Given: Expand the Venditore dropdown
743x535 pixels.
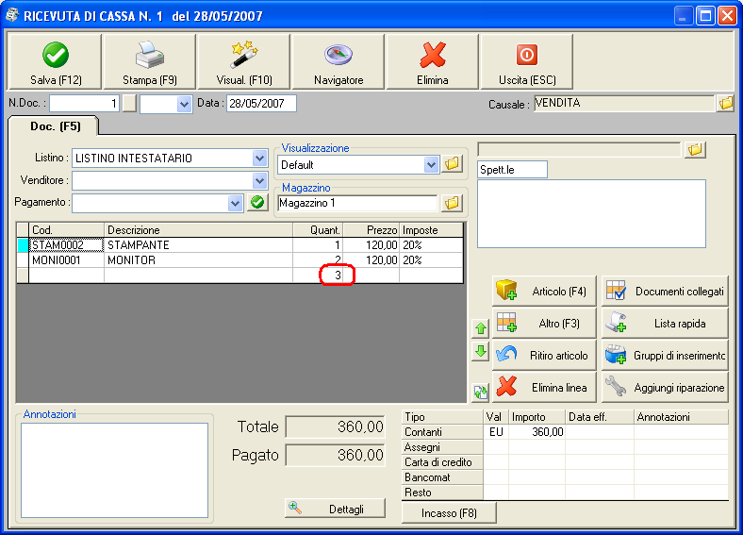Looking at the screenshot, I should (259, 180).
